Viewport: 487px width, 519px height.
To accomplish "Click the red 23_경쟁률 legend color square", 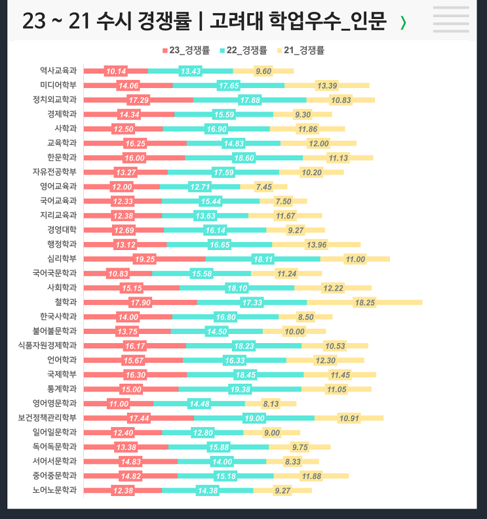I will (165, 51).
